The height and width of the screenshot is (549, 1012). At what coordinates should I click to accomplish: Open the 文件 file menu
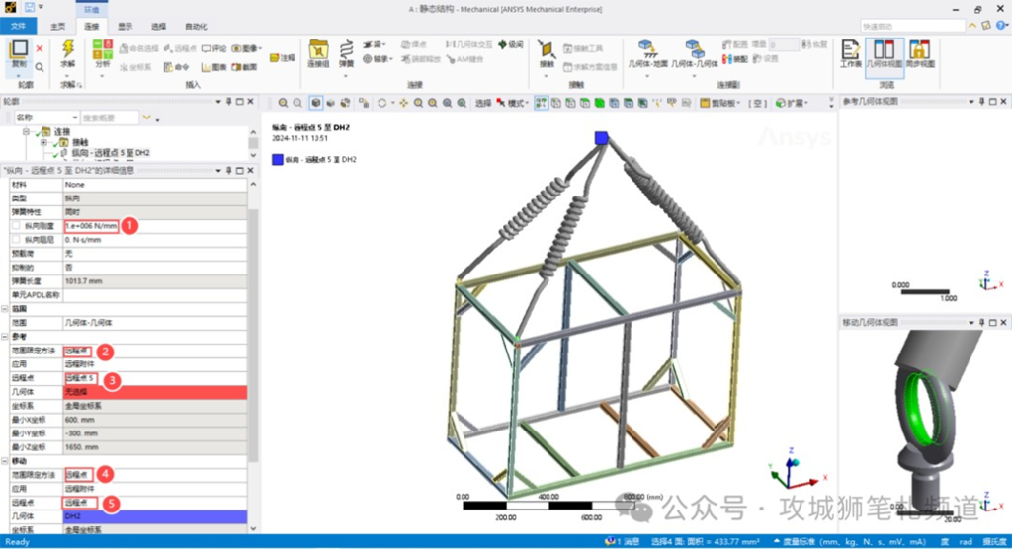click(19, 26)
